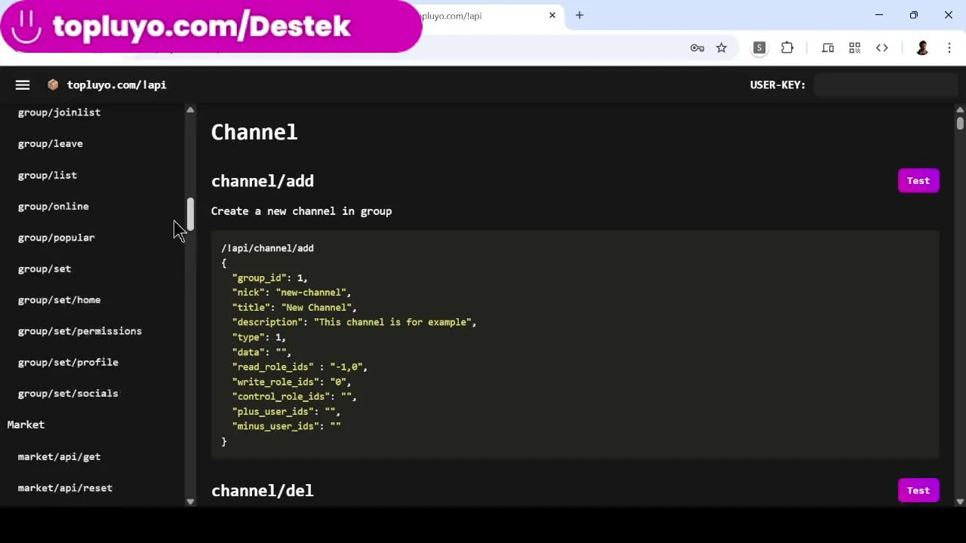Open the hamburger menu icon
Image resolution: width=966 pixels, height=543 pixels.
(x=23, y=85)
